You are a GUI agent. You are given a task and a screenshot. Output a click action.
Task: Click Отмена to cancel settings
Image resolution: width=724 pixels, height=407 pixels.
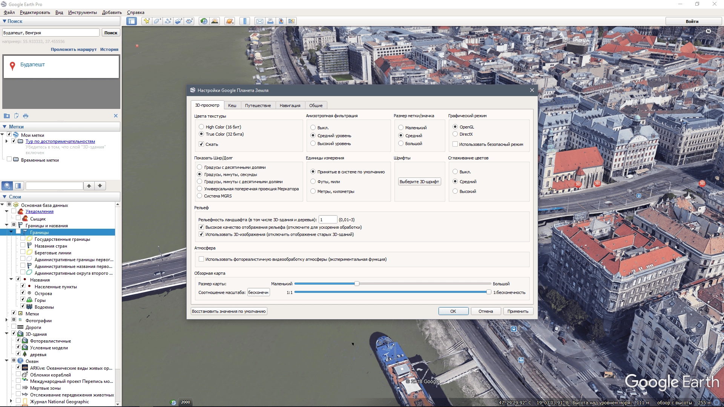tap(486, 311)
